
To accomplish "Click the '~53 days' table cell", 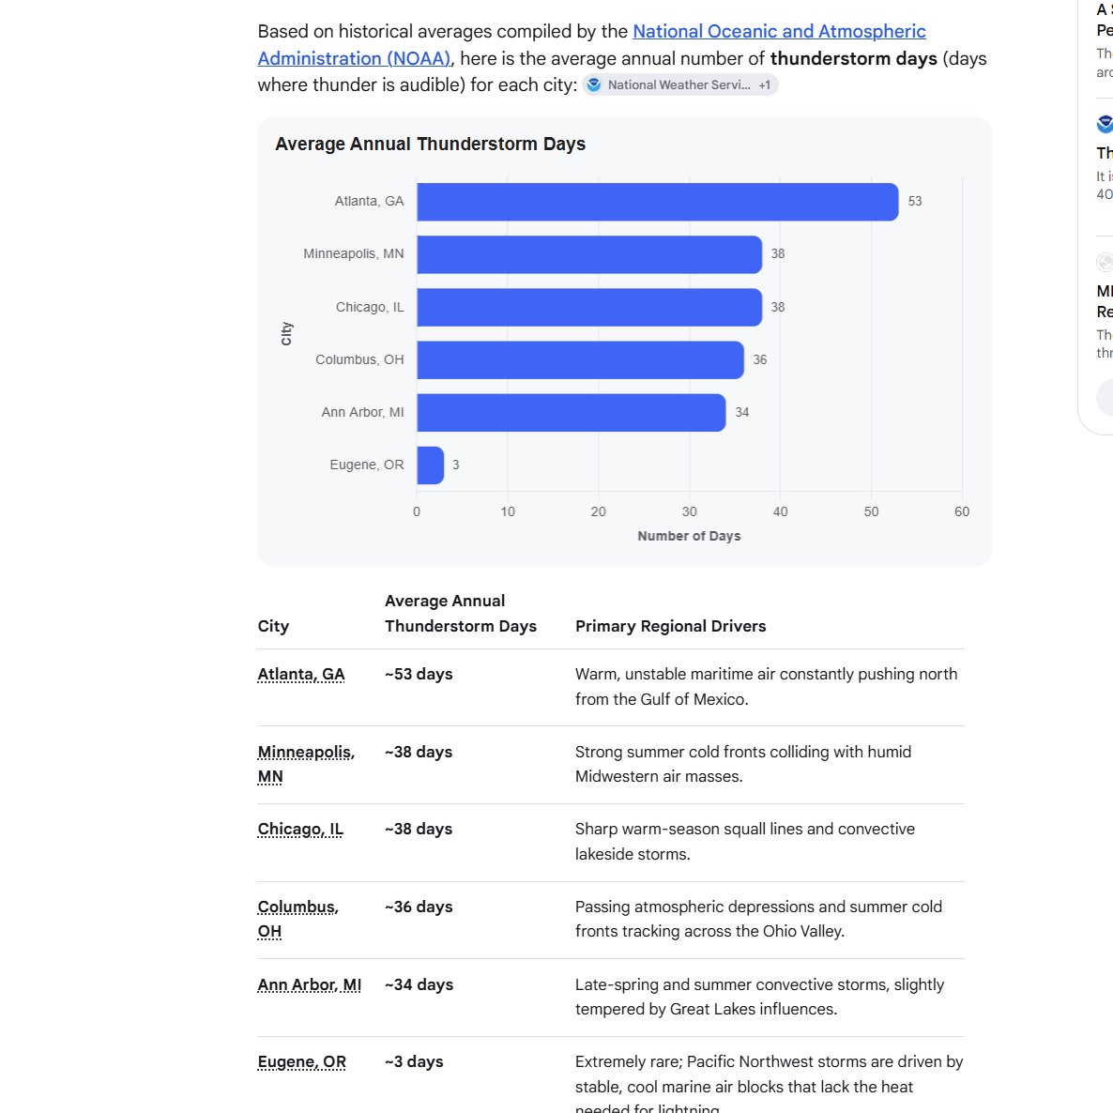I will [x=419, y=675].
